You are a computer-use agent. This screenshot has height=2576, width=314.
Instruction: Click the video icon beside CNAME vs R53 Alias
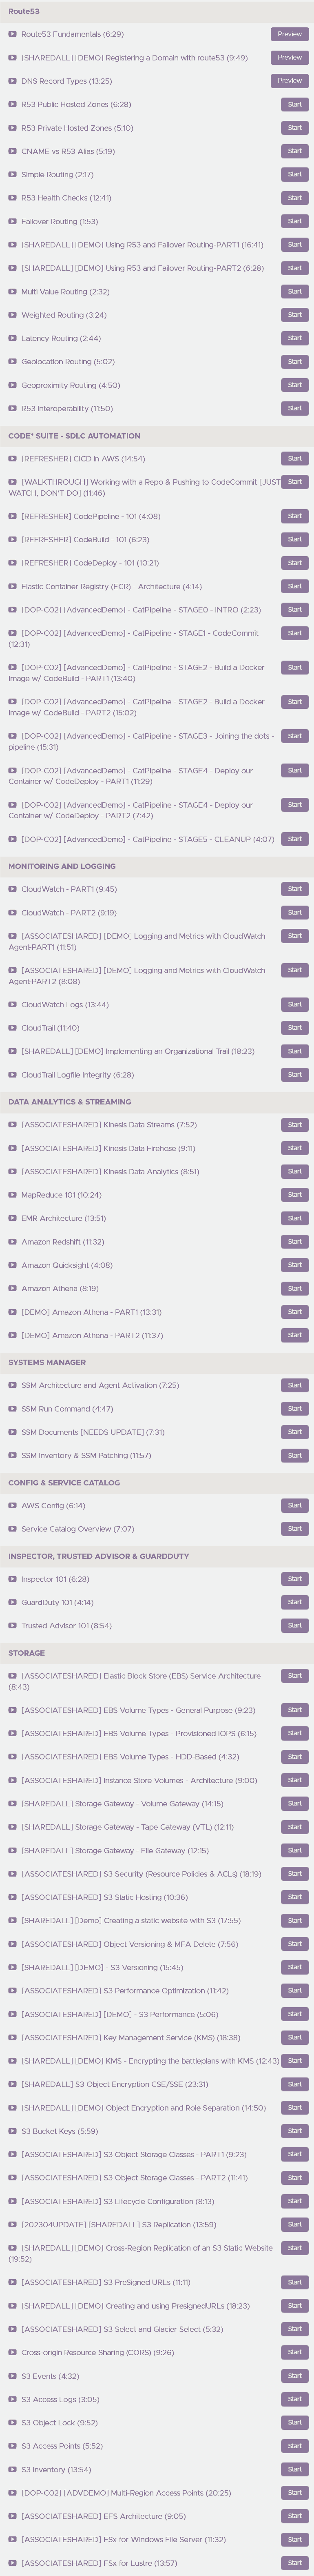point(13,151)
